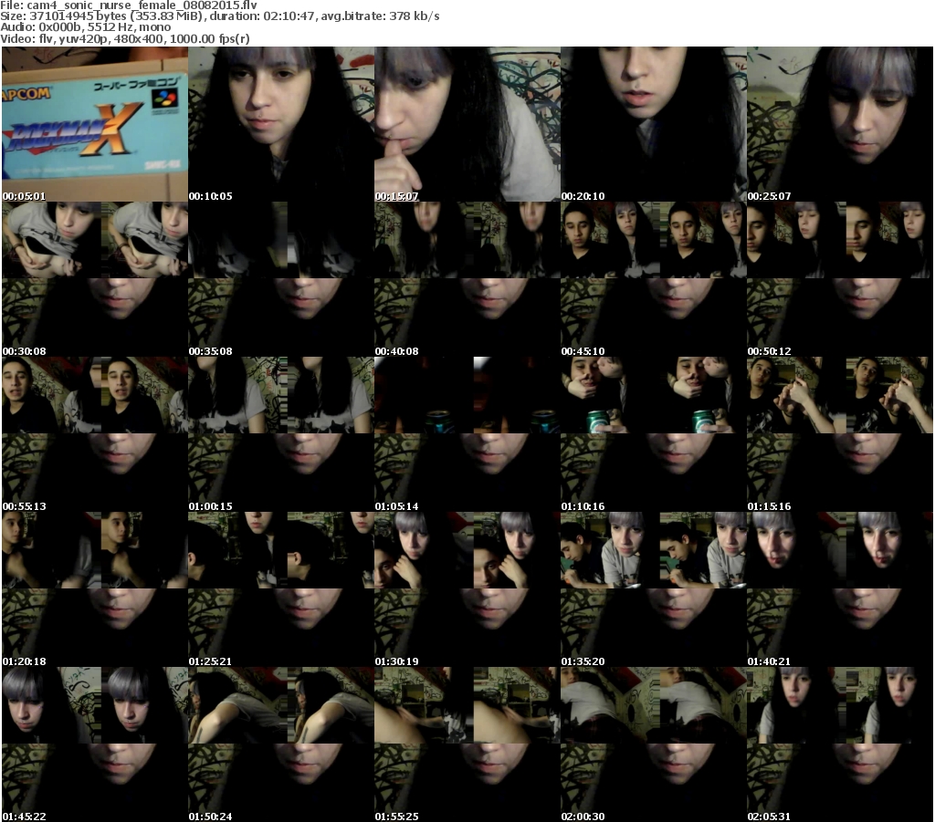Select the thumbnail timestamped 00:15:07
This screenshot has width=935, height=822.
[x=467, y=124]
